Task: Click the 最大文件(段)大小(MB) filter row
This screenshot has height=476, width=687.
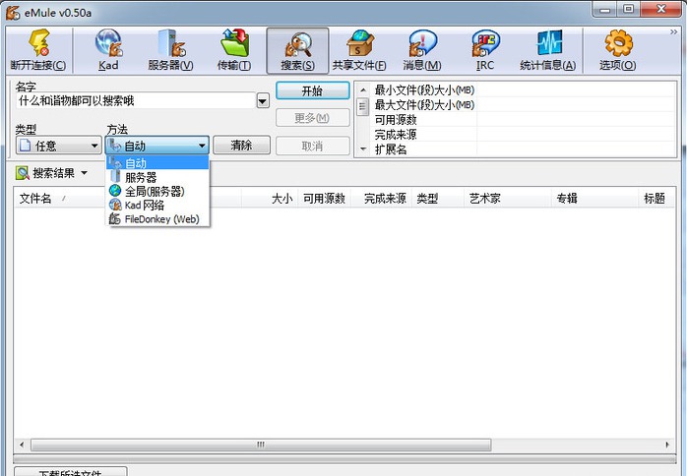Action: [x=524, y=104]
